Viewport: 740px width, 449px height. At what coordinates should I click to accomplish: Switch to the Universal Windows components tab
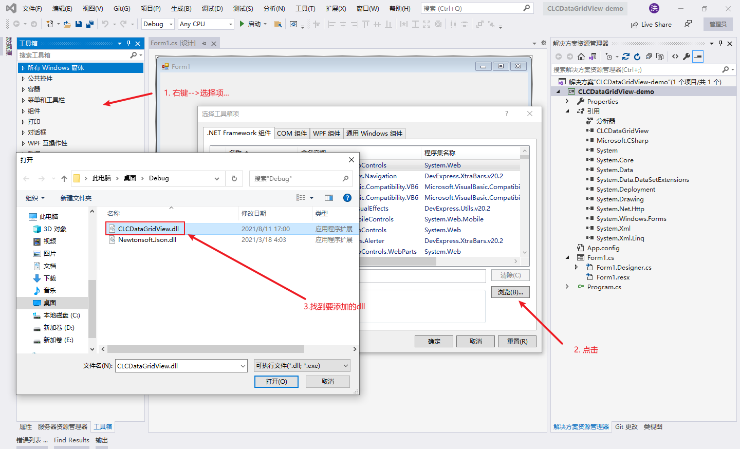click(x=374, y=134)
